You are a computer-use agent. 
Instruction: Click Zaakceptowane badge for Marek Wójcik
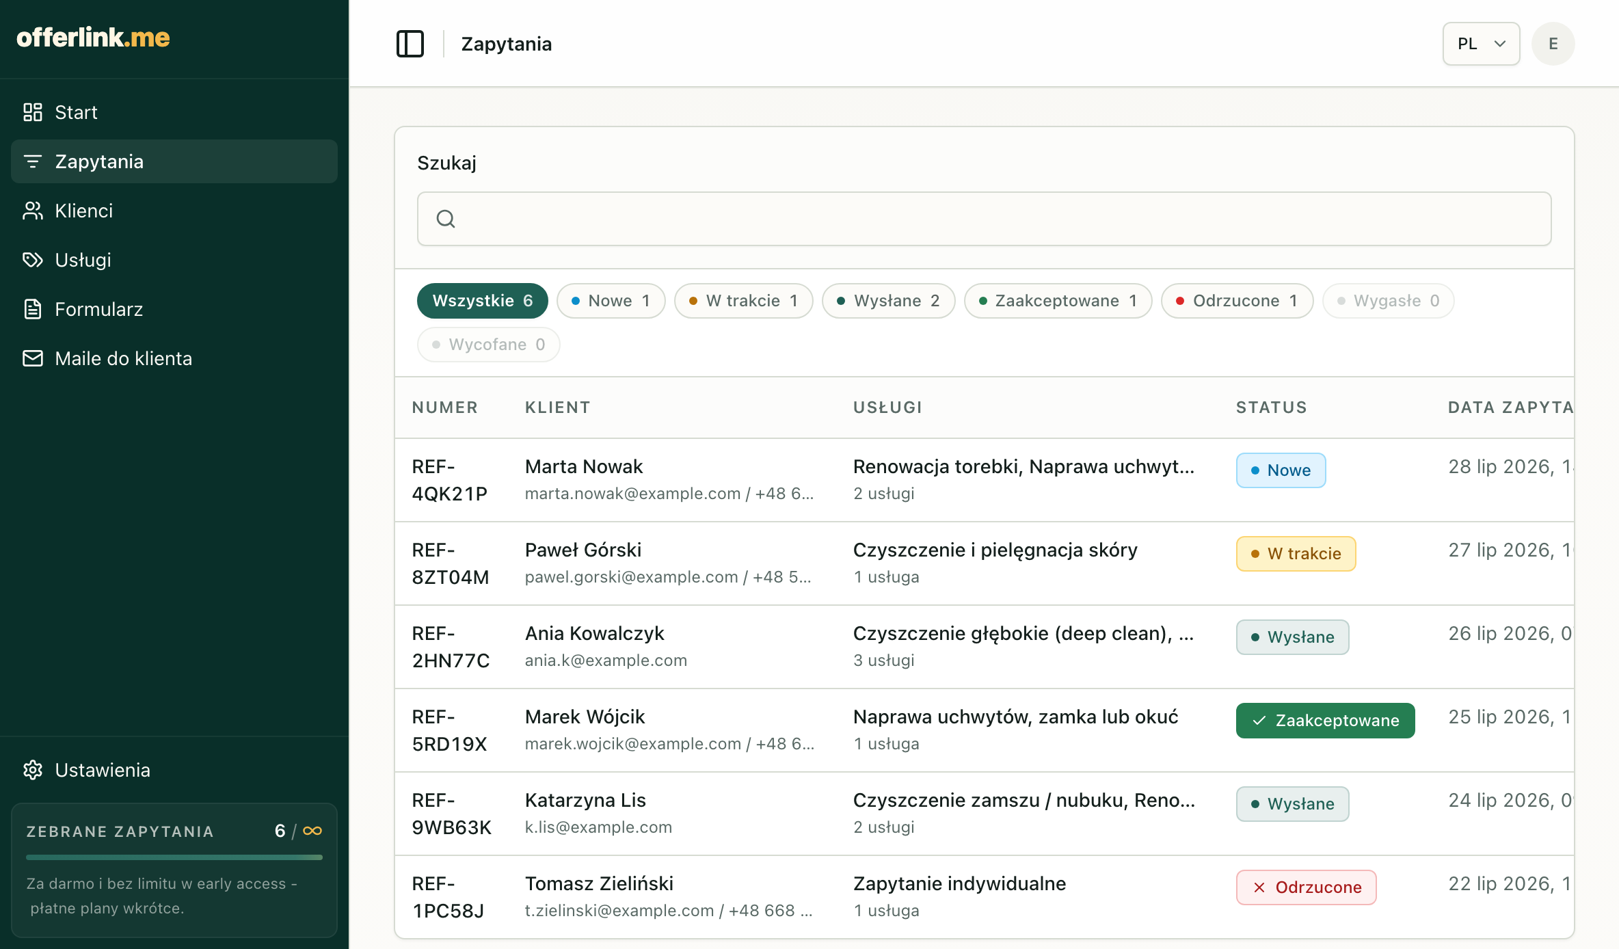click(x=1326, y=721)
